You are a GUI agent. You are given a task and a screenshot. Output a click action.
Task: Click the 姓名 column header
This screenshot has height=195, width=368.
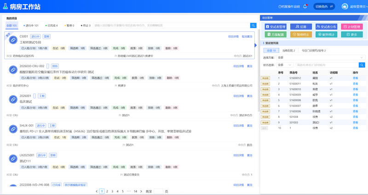315,73
